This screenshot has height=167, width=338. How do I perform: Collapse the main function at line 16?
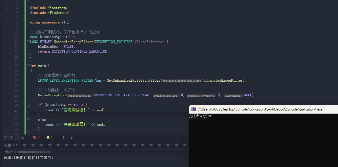point(28,66)
